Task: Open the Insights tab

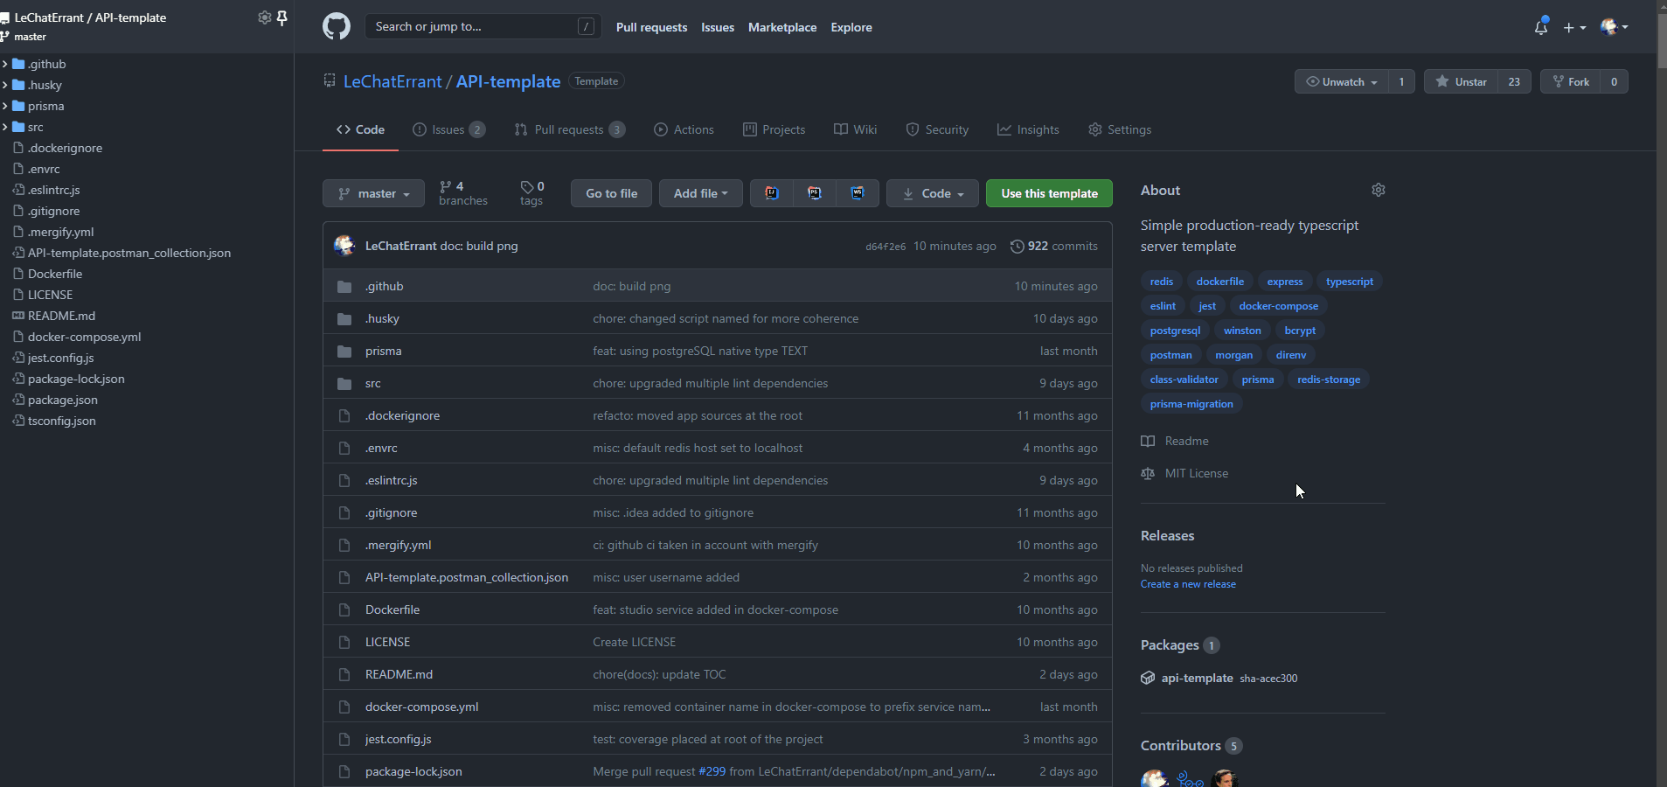Action: click(x=1028, y=129)
